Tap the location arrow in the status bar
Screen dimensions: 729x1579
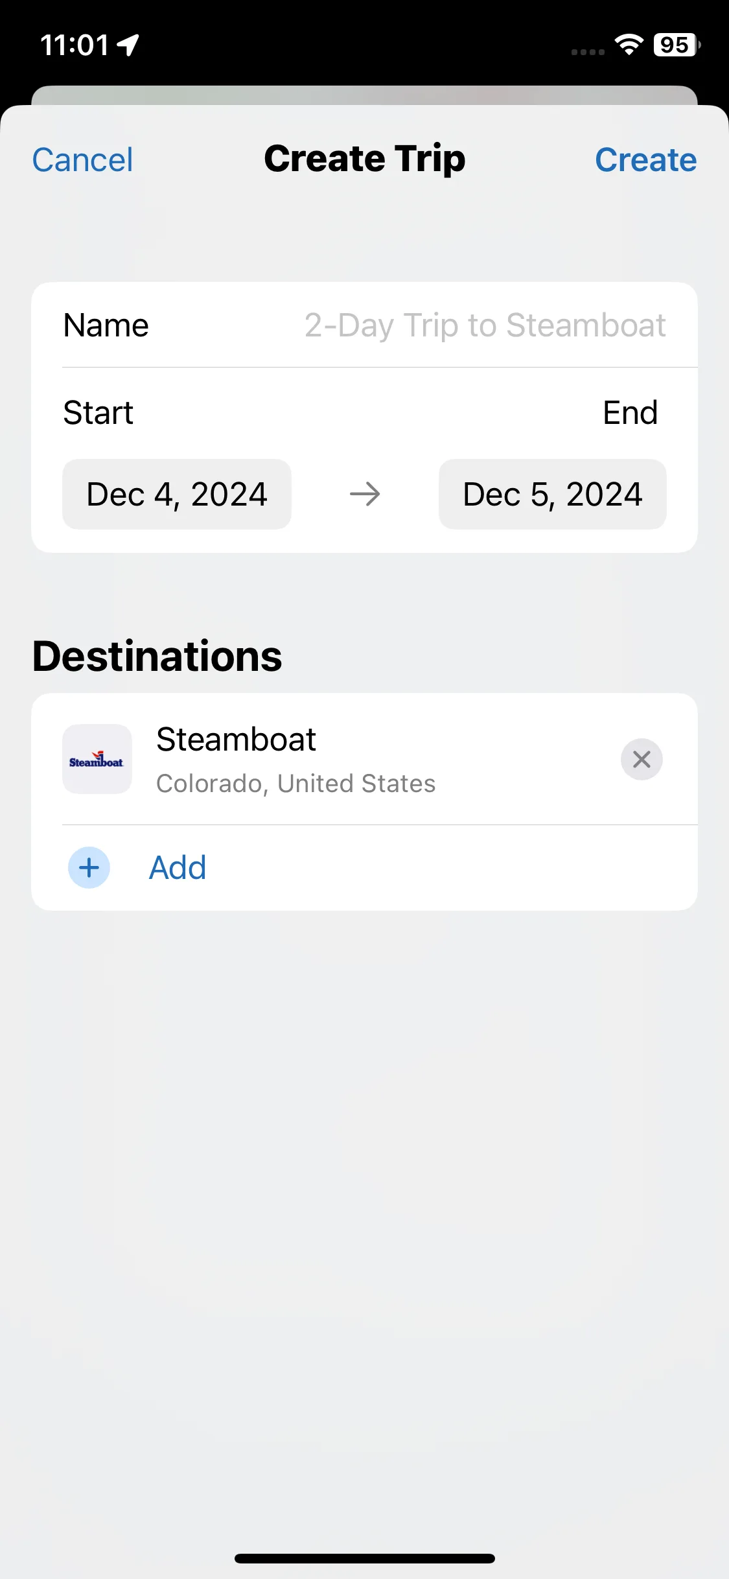coord(128,45)
